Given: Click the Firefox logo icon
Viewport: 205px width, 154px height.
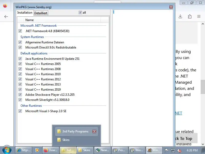Looking at the screenshot, I should (x=5, y=6).
